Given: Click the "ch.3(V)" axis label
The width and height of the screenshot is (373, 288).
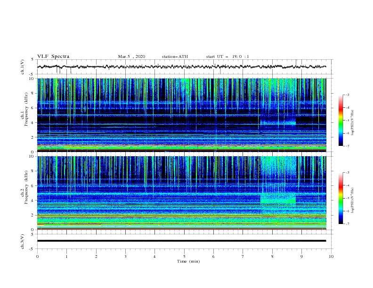Looking at the screenshot, I should click(23, 241).
